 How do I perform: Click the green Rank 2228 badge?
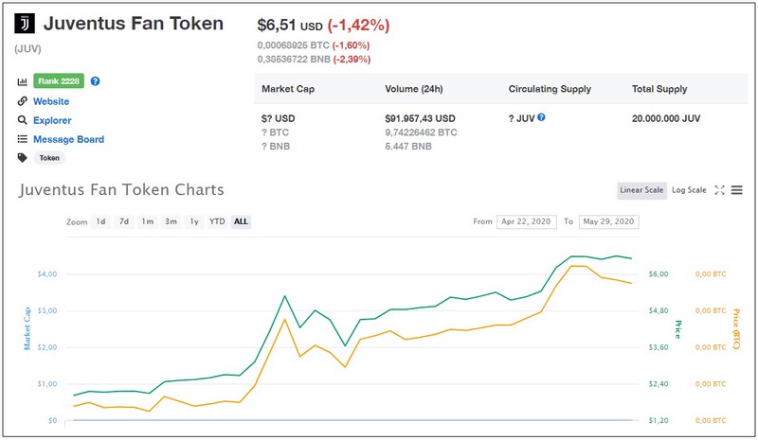coord(59,81)
